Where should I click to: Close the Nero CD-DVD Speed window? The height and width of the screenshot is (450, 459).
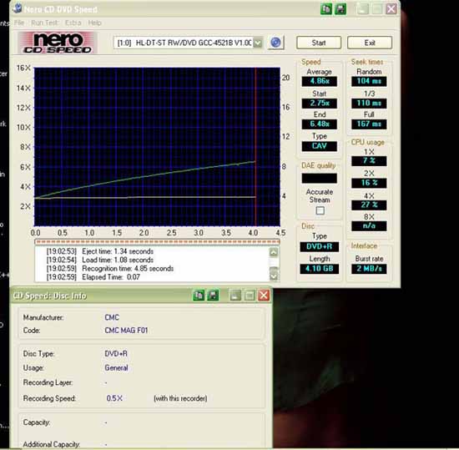(x=391, y=9)
